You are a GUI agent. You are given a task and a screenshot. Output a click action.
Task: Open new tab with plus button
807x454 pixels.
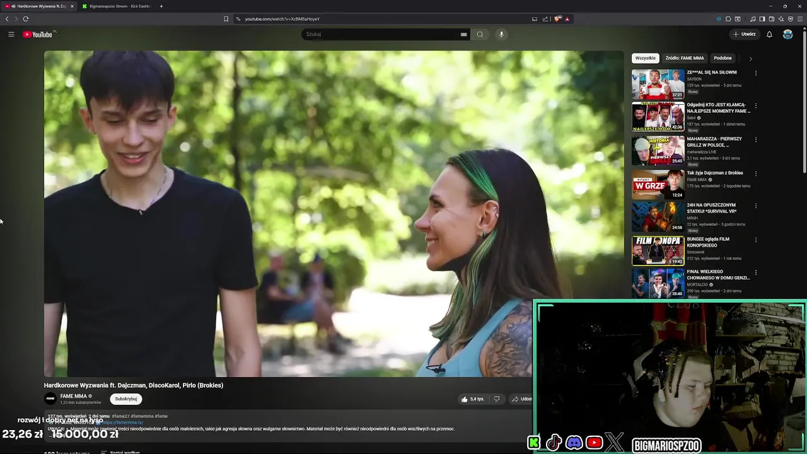click(161, 6)
